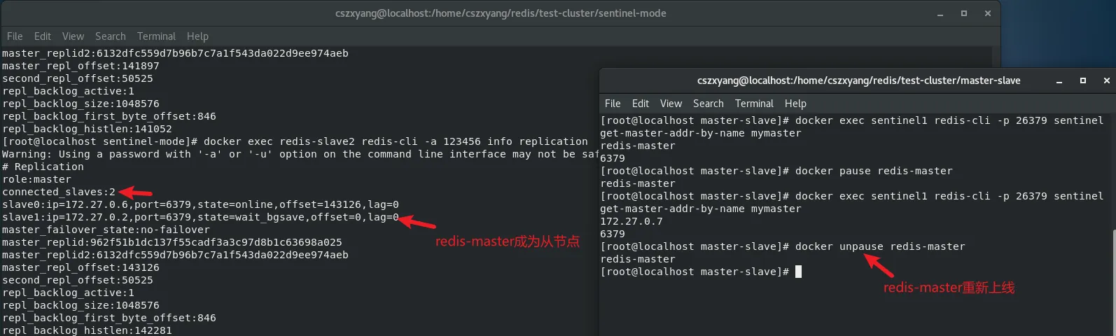Maximize the sentinel-mode terminal window

click(964, 13)
